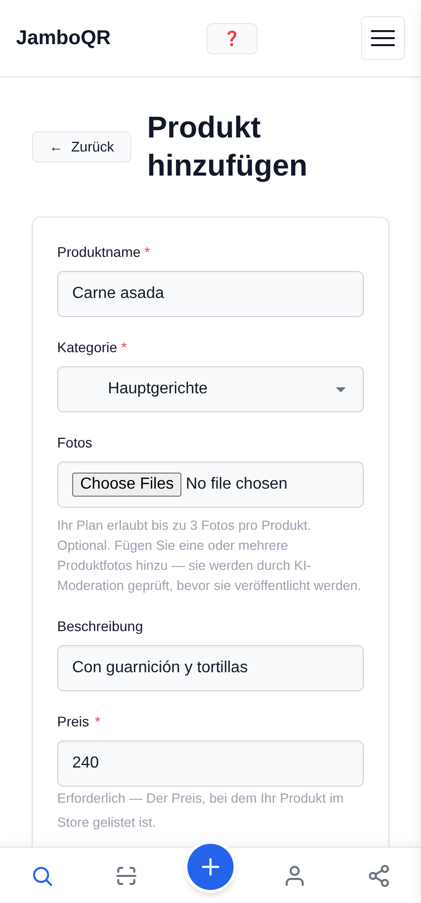Tap the blue plus add button

[x=210, y=867]
